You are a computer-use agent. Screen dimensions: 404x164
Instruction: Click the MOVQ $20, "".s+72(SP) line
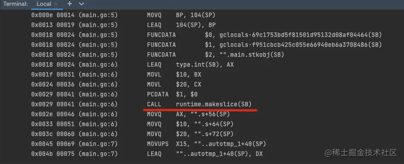tap(190, 134)
